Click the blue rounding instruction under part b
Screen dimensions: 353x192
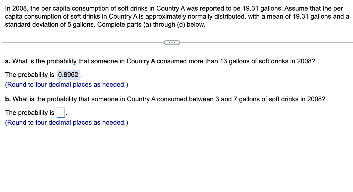click(x=66, y=122)
